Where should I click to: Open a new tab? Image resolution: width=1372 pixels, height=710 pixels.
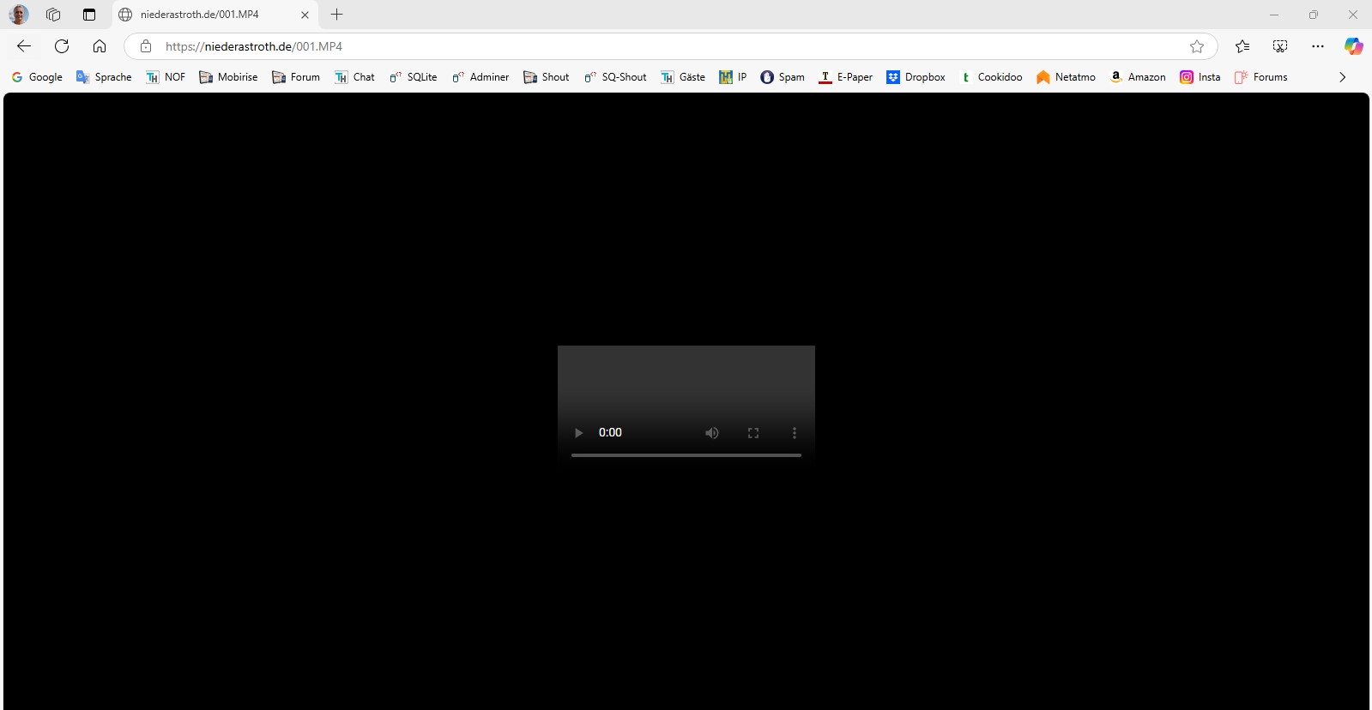[x=337, y=15]
